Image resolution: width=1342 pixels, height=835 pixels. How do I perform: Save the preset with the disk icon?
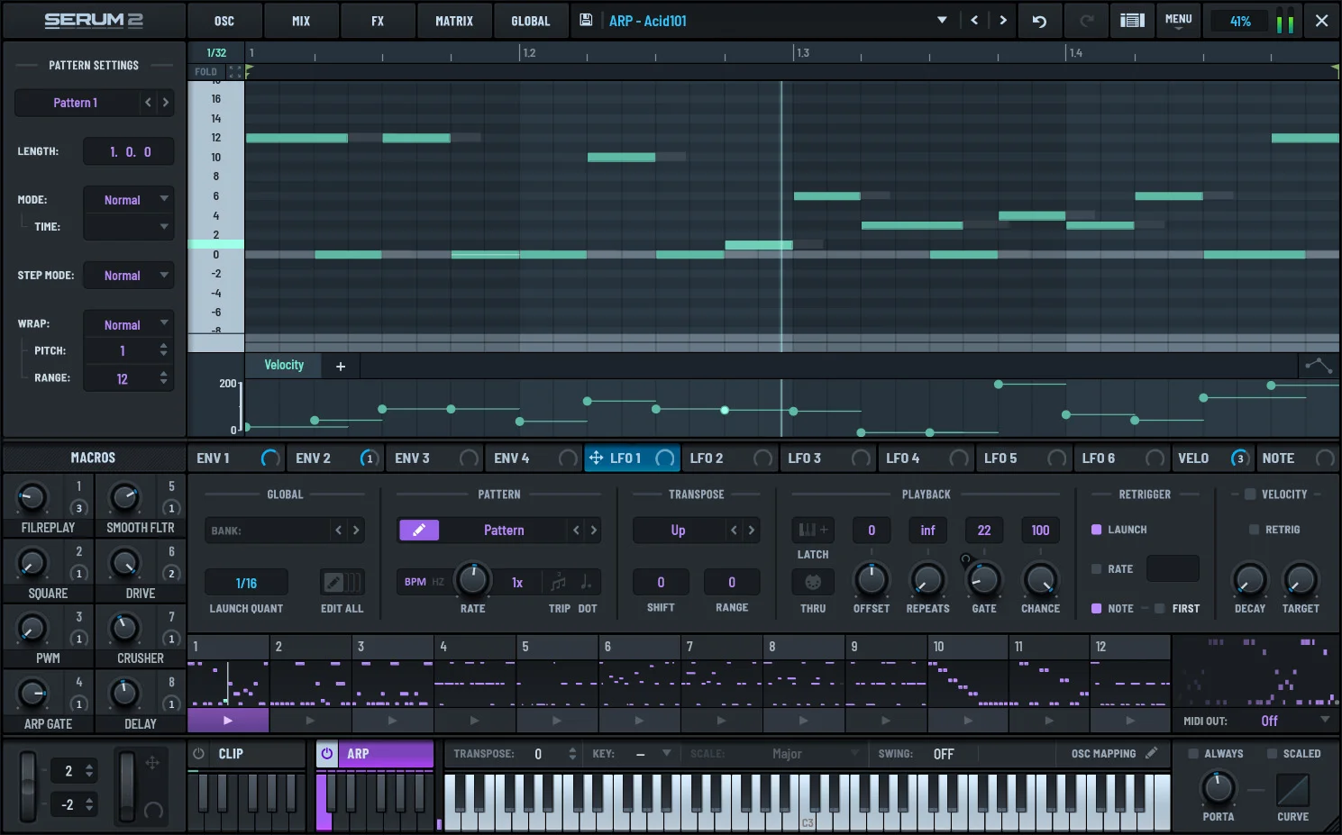[586, 20]
